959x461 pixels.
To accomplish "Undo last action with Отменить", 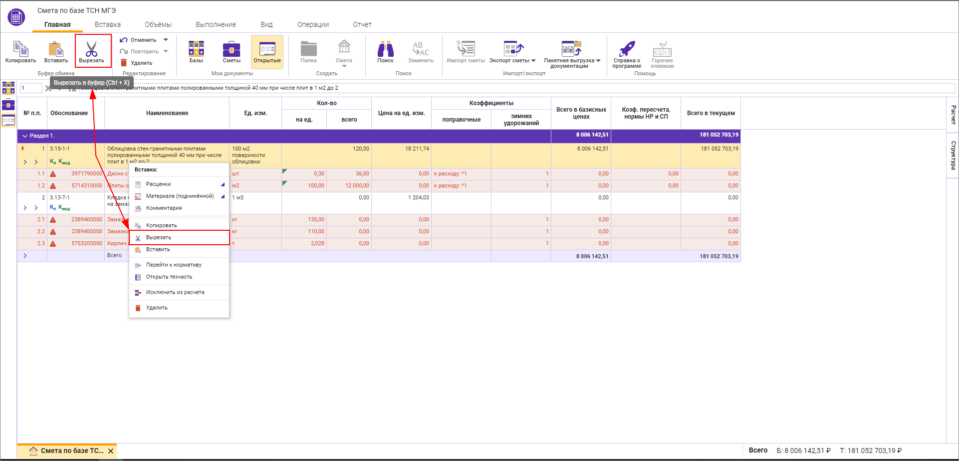I will (x=138, y=40).
